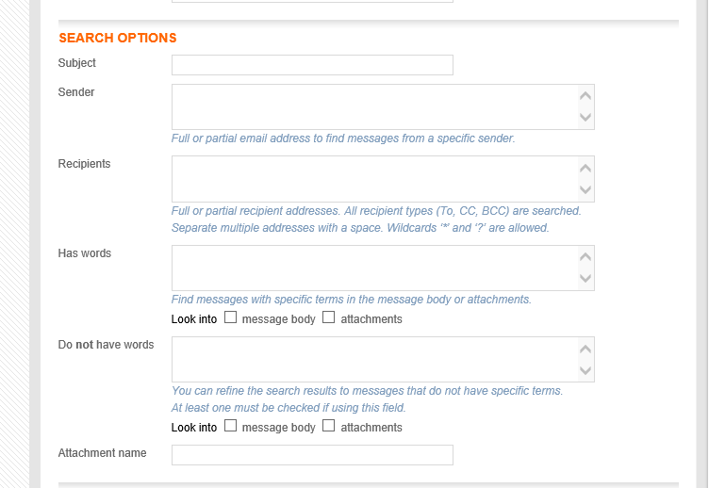Image resolution: width=709 pixels, height=488 pixels.
Task: Click Recipients box scroll down arrow
Action: pyautogui.click(x=585, y=189)
